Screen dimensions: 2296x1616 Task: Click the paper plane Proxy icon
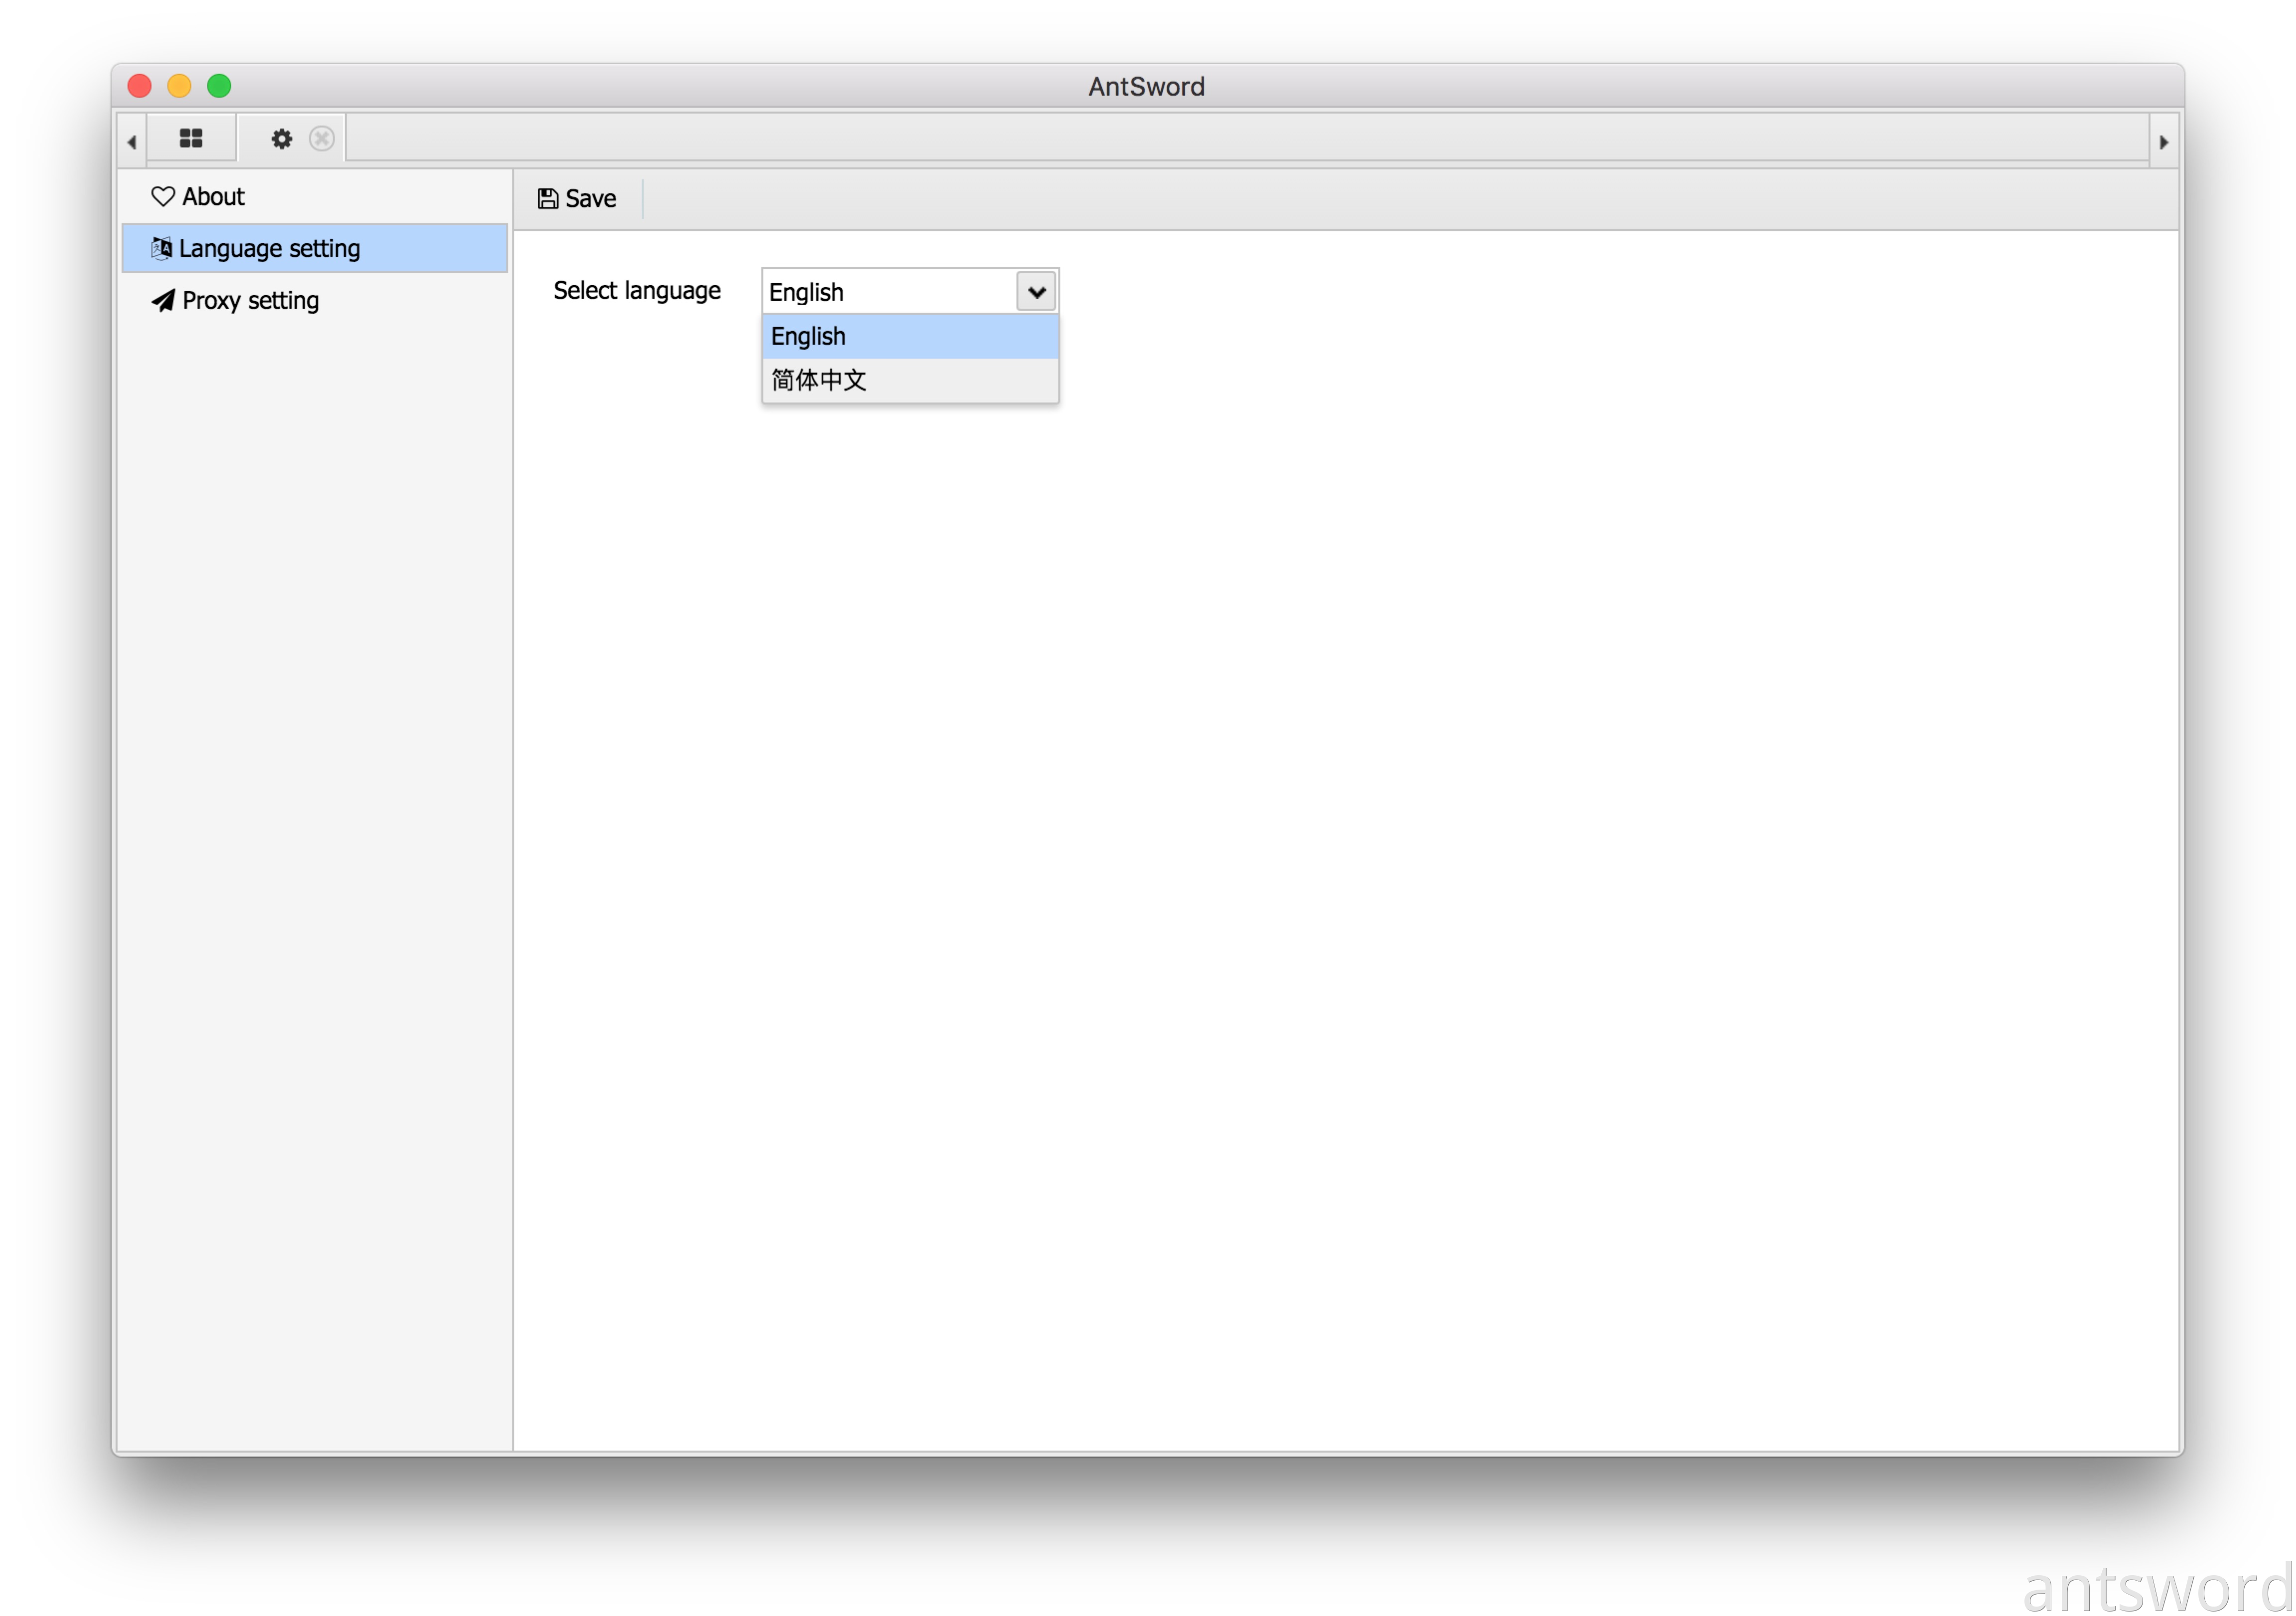(x=163, y=301)
